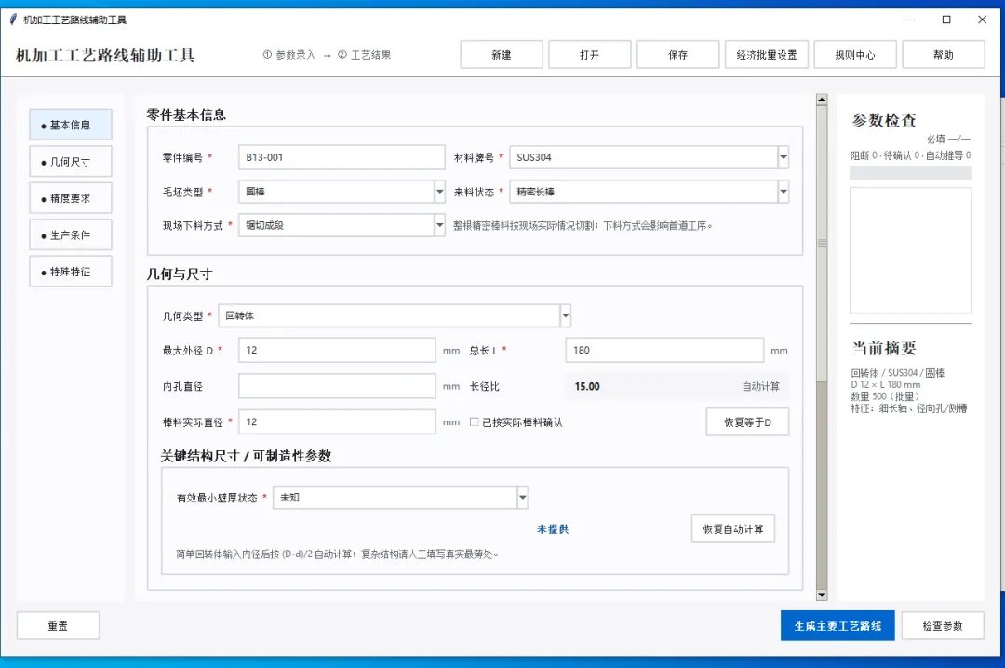Click 生成主要工艺路线 button
The width and height of the screenshot is (1005, 668).
point(837,626)
